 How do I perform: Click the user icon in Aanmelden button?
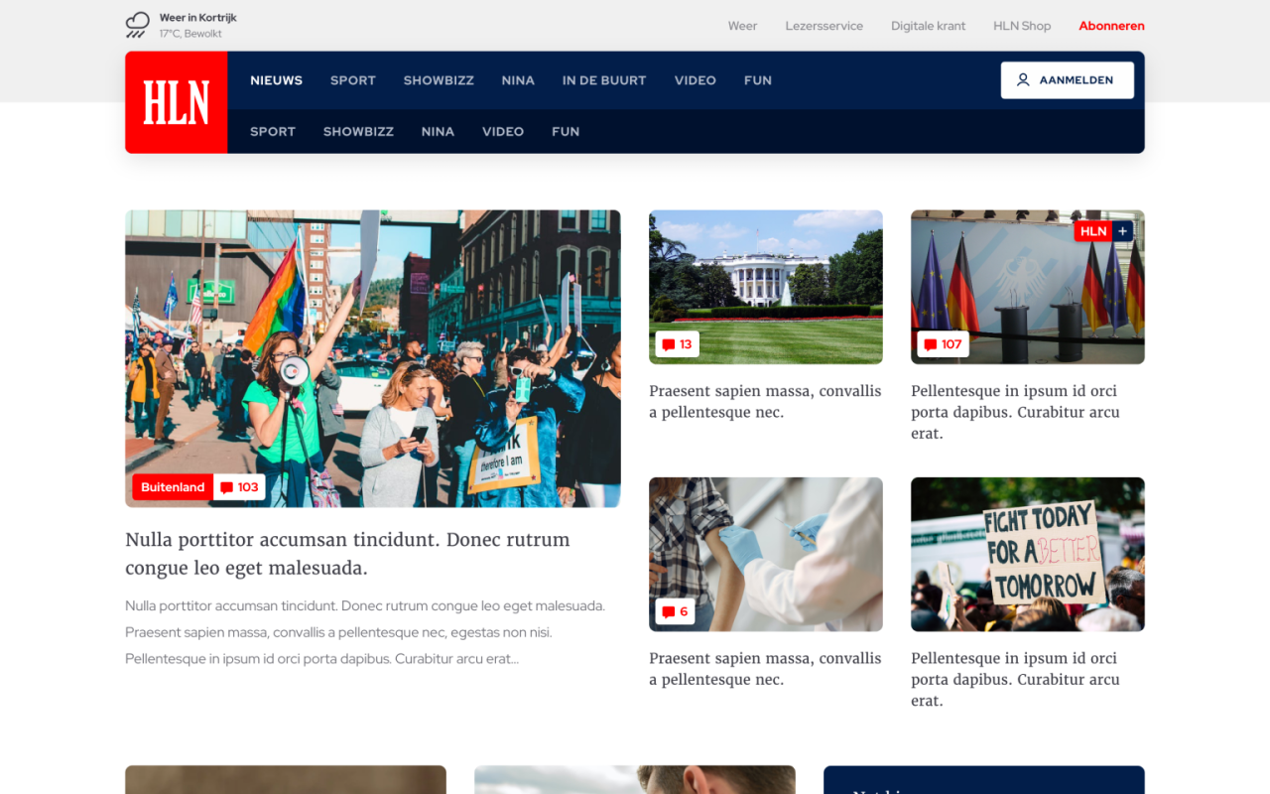[1023, 80]
